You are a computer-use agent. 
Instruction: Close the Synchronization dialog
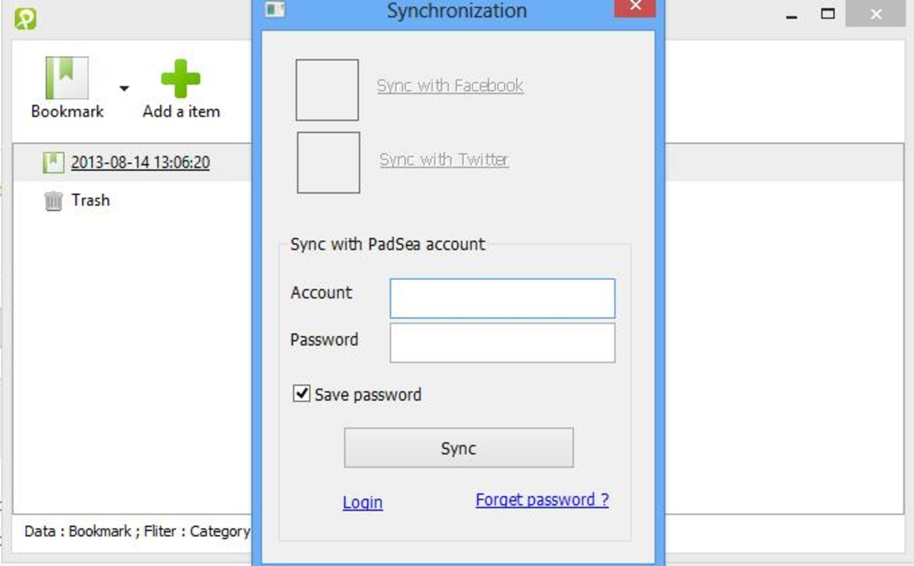pos(635,7)
